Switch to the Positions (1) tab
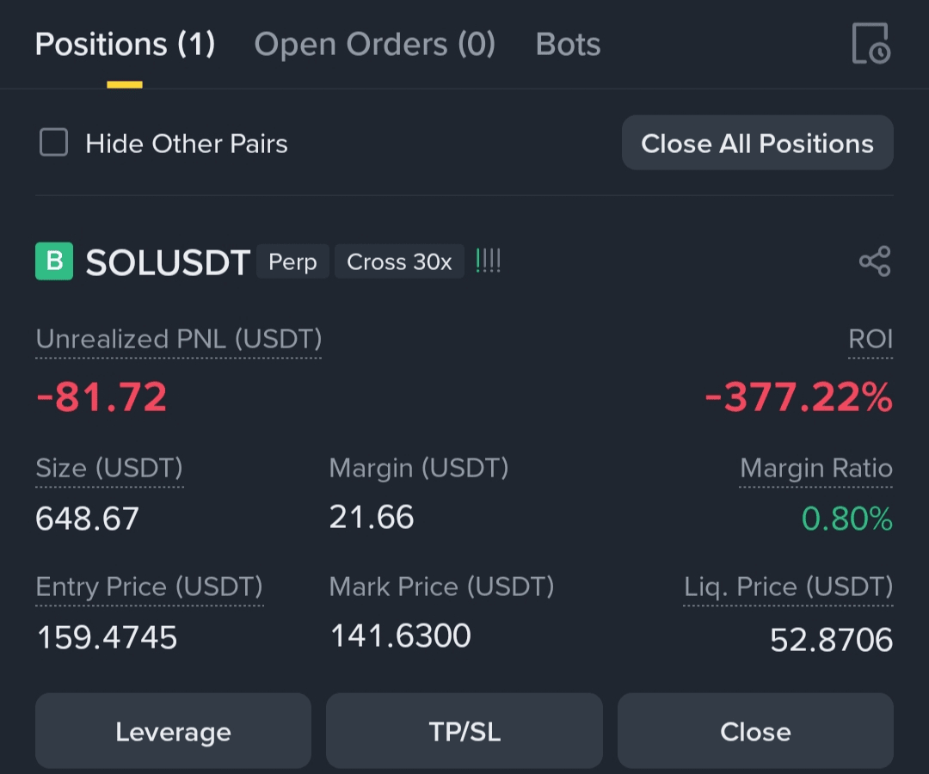929x774 pixels. click(x=125, y=45)
